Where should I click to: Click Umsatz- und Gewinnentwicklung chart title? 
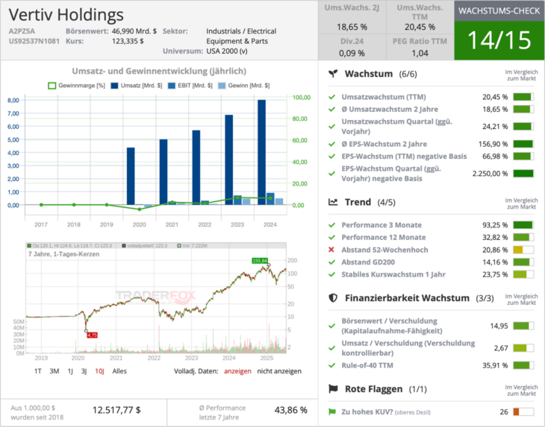coord(159,71)
